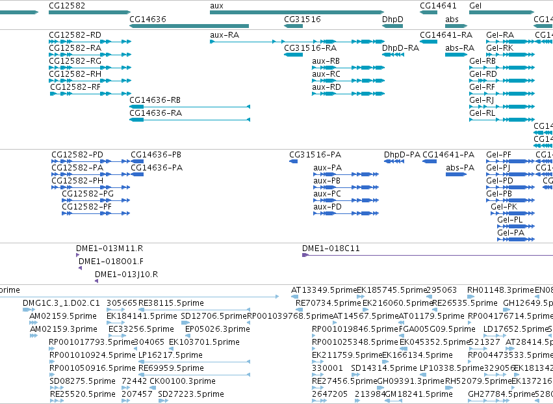
Task: Select the Gel gene bar
Action: pos(502,13)
